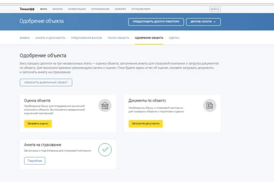274x182 pixels.
Task: Expand the Другие услуги dropdown
Action: 203,22
